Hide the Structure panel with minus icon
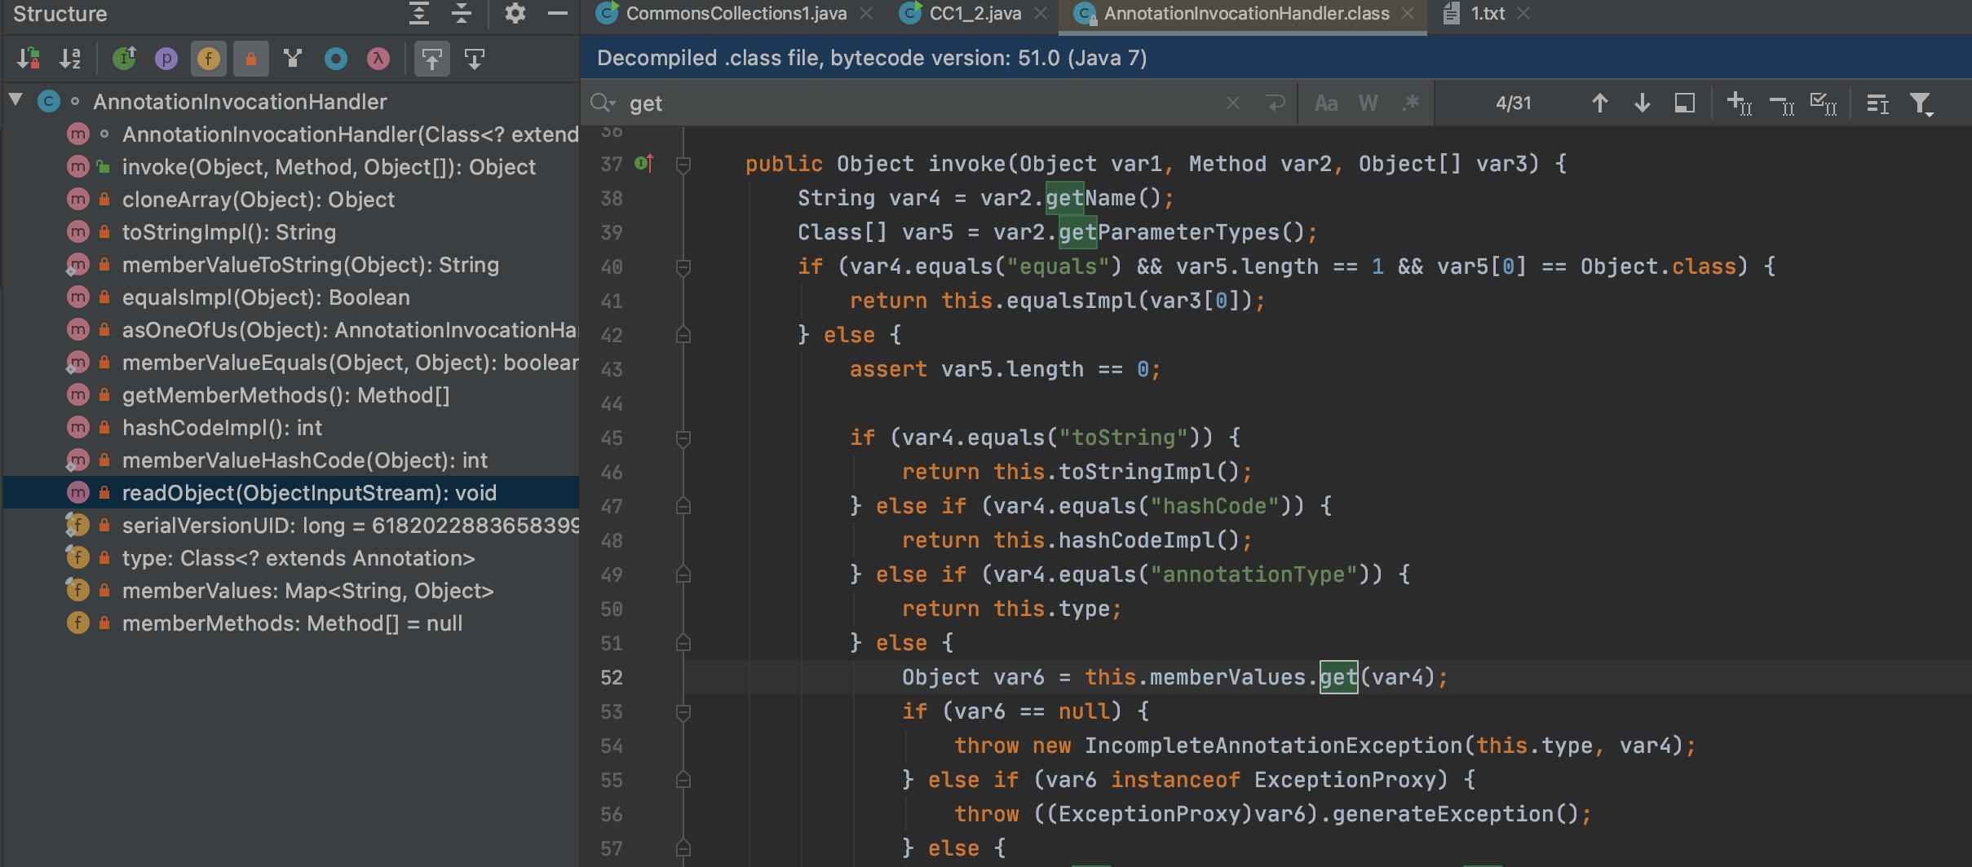The height and width of the screenshot is (867, 1972). [558, 13]
